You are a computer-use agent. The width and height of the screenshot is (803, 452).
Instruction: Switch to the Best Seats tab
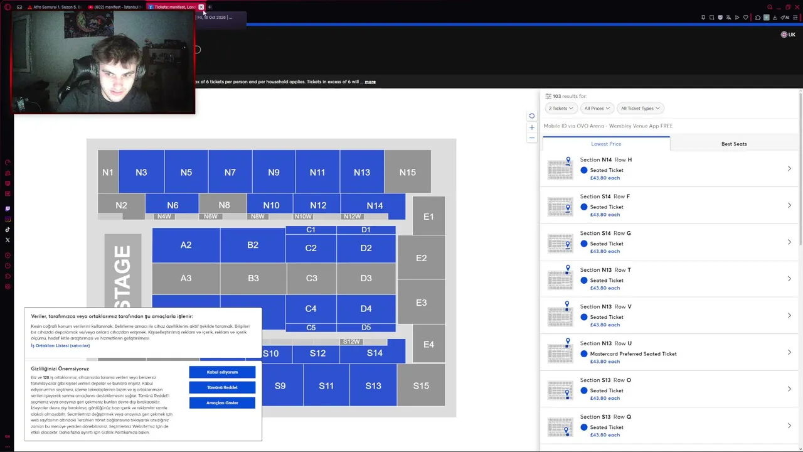734,144
